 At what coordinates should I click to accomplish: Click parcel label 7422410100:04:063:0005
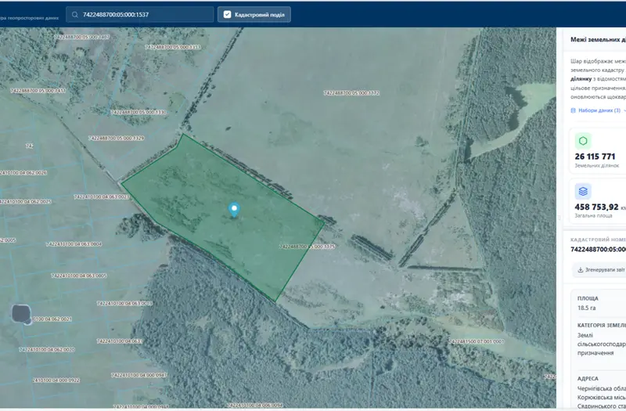(79, 276)
